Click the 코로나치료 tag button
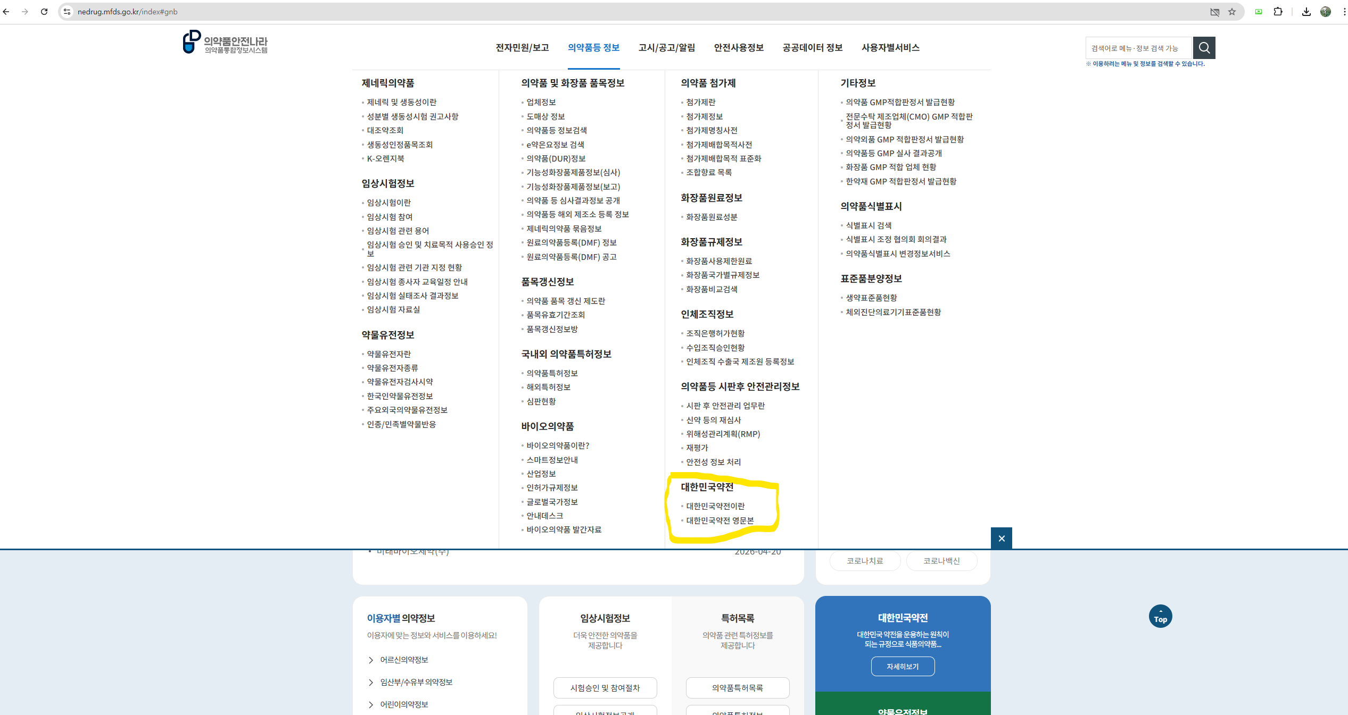The image size is (1348, 715). point(865,561)
